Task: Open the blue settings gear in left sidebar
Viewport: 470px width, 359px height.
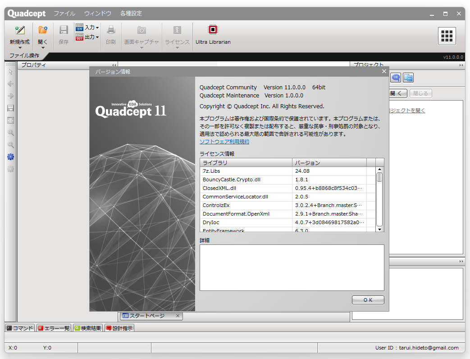Action: pyautogui.click(x=10, y=156)
